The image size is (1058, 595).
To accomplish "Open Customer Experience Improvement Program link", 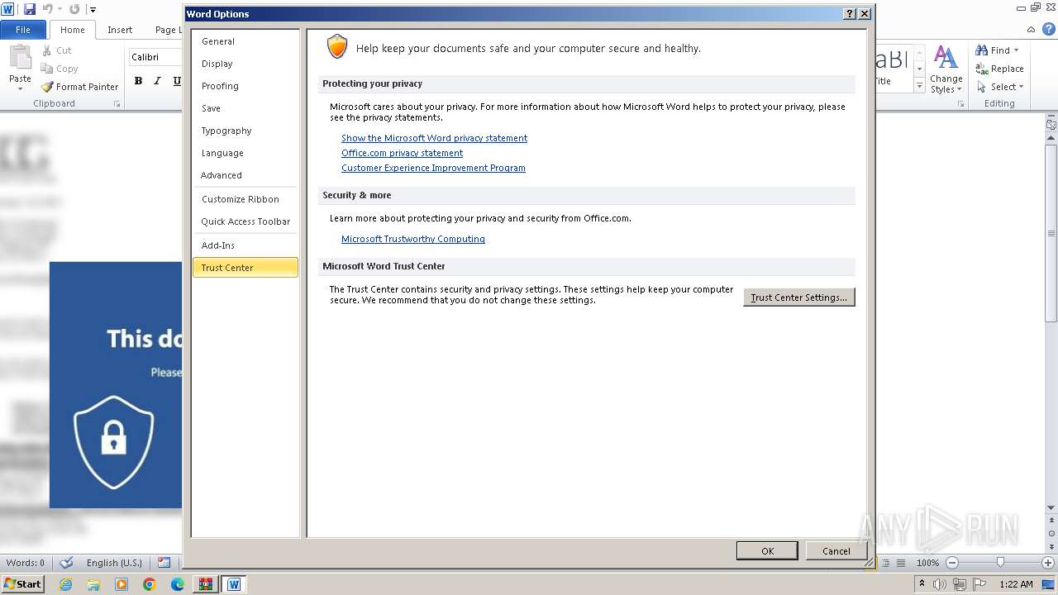I will pos(433,168).
